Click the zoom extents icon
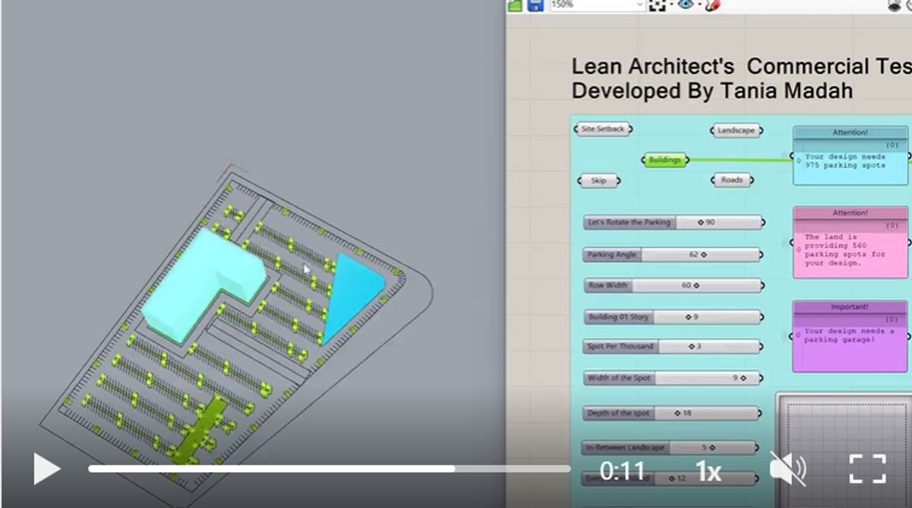912x508 pixels. click(x=656, y=5)
